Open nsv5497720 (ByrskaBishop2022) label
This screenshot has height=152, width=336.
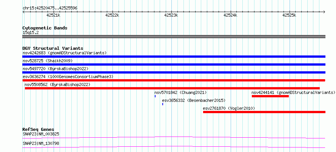(x=55, y=69)
